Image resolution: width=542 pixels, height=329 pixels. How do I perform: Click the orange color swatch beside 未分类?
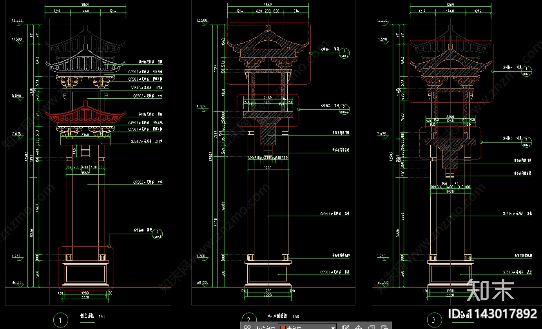pos(283,327)
